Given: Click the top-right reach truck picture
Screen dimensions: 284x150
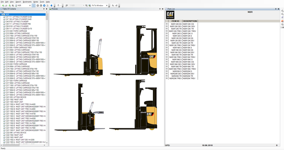Looking at the screenshot, I should click(x=134, y=51).
